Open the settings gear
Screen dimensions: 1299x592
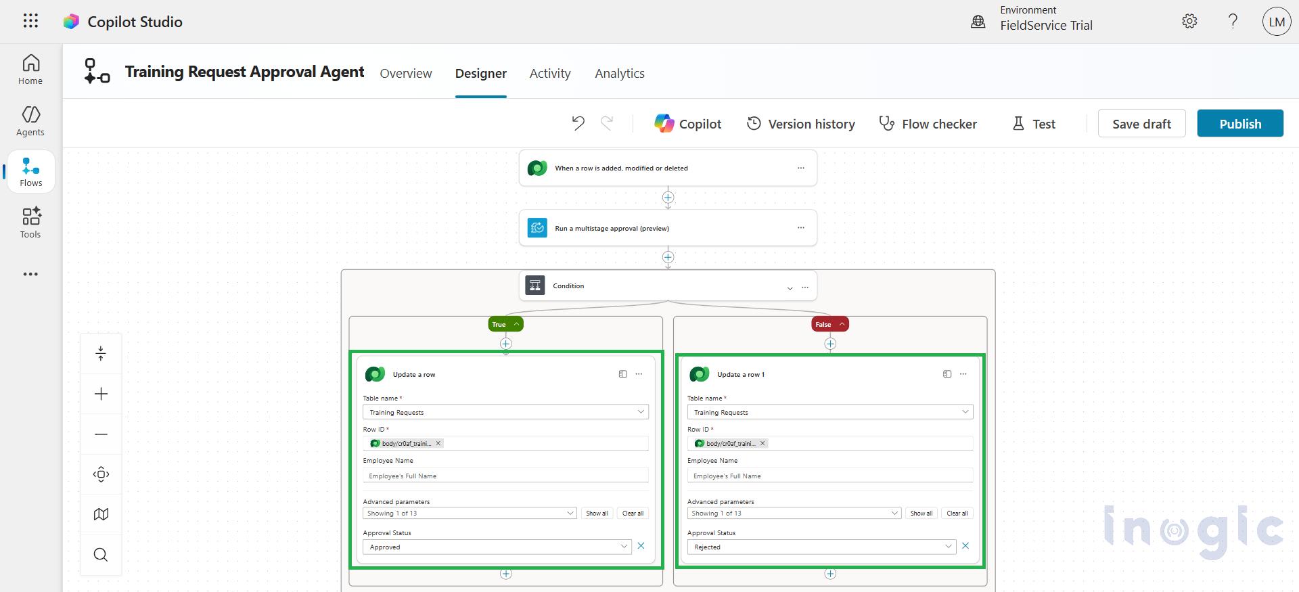[x=1189, y=21]
